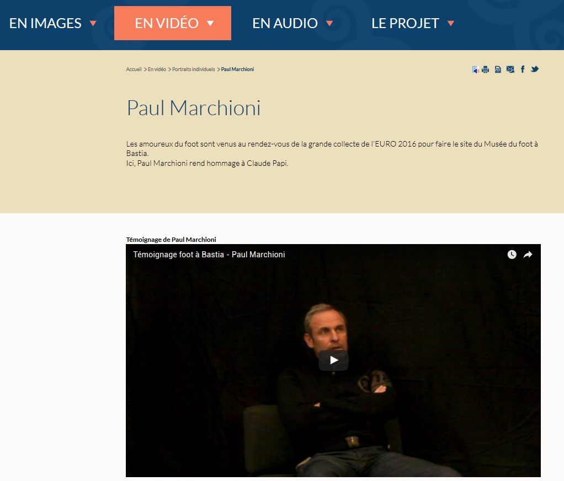Print the page with printer icon

tap(485, 69)
